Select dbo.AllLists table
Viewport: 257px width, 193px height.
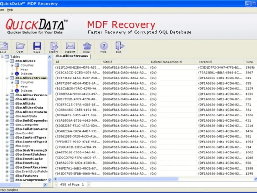pos(25,103)
